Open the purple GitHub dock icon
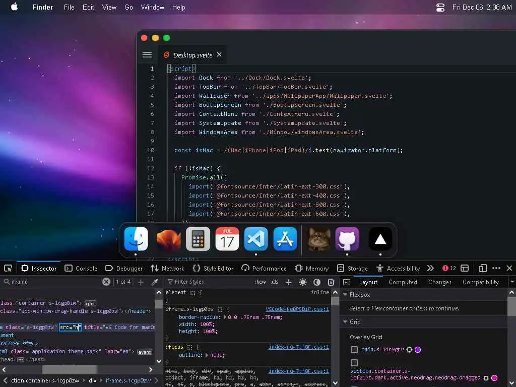The width and height of the screenshot is (516, 387). (347, 239)
